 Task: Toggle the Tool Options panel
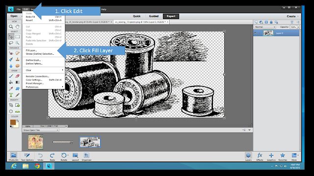coord(27,156)
